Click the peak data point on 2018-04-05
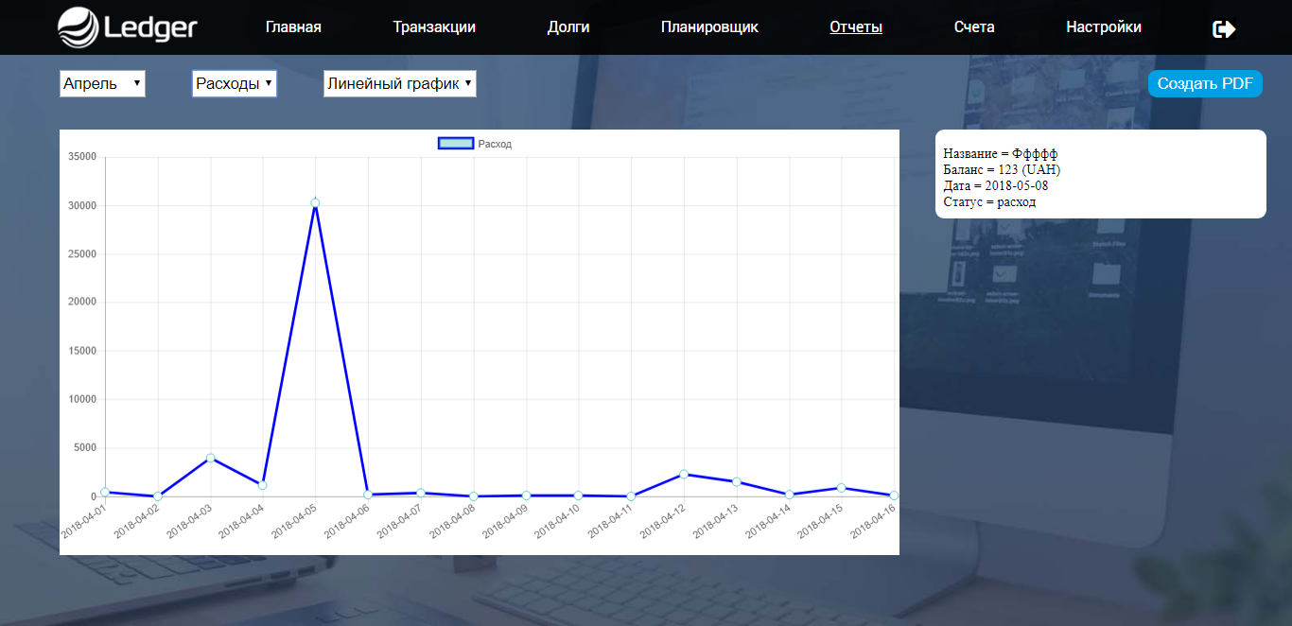 pos(315,202)
